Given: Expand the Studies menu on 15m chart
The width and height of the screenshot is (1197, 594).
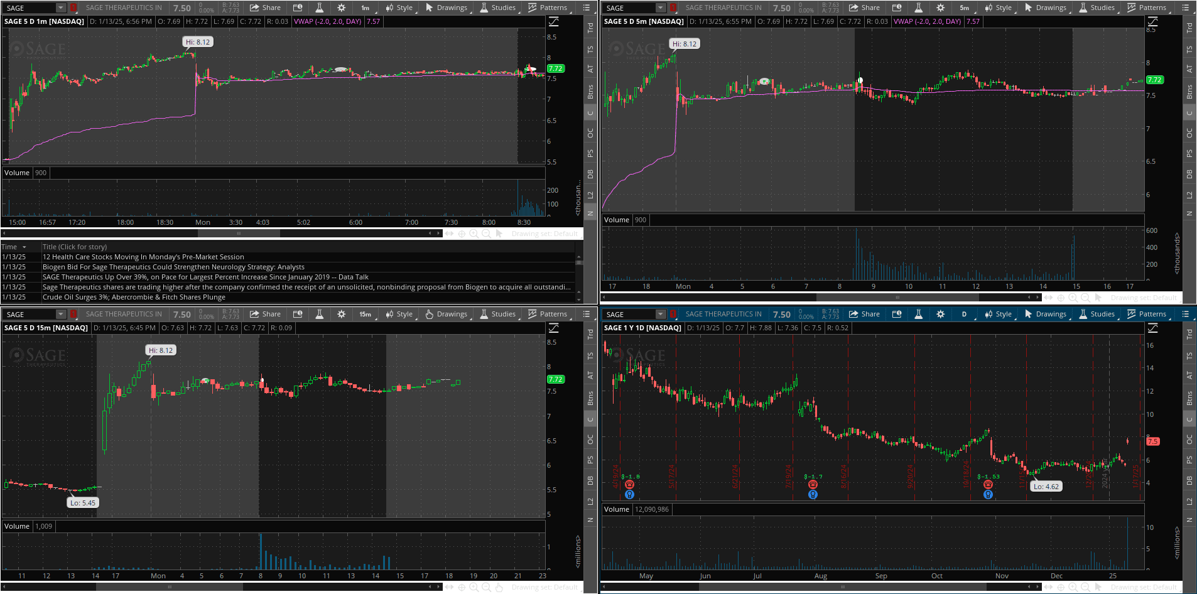Looking at the screenshot, I should [498, 314].
